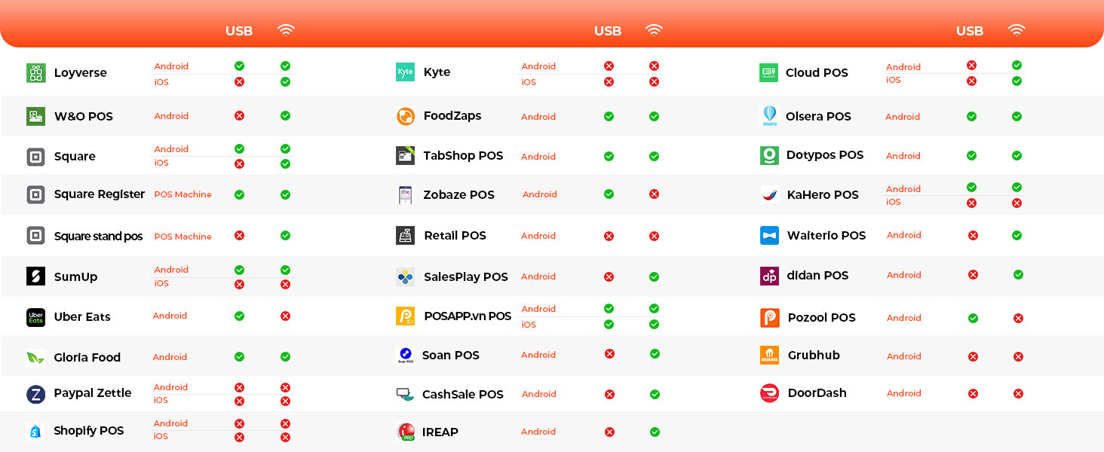Select the Olsera POS logo
1104x452 pixels.
click(769, 116)
